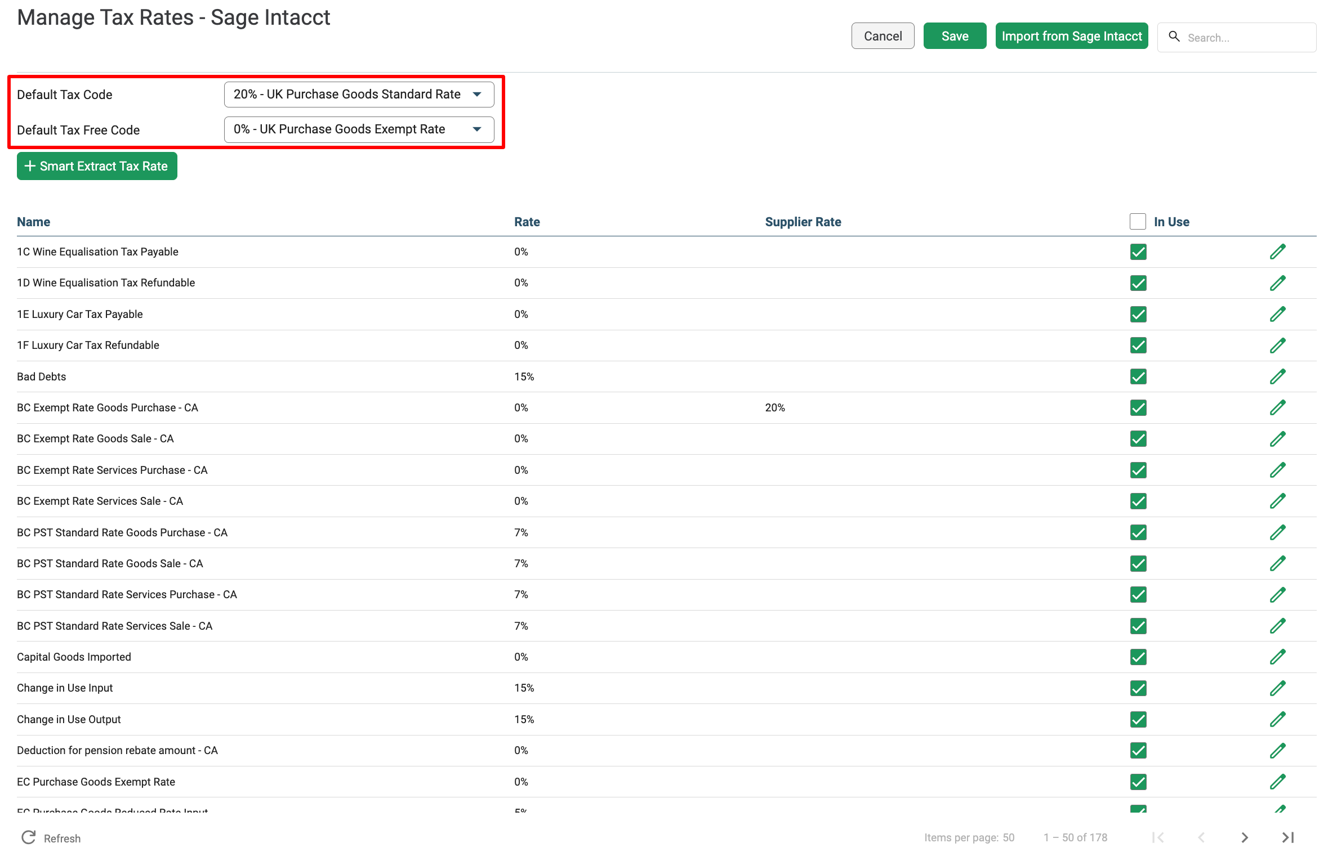Add a Smart Extract Tax Rate
The height and width of the screenshot is (861, 1337).
pos(97,166)
